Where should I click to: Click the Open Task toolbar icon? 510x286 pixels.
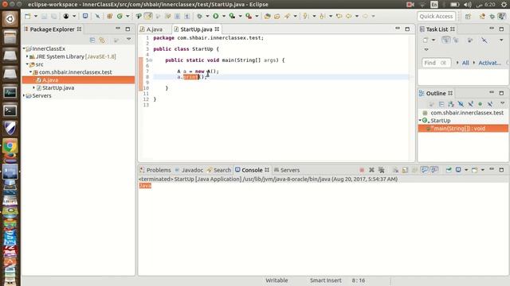coord(277,16)
